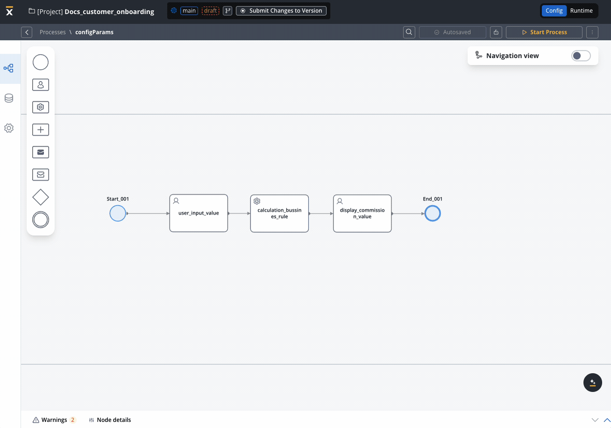The width and height of the screenshot is (611, 428).
Task: Toggle the Navigation view switch
Action: 581,56
